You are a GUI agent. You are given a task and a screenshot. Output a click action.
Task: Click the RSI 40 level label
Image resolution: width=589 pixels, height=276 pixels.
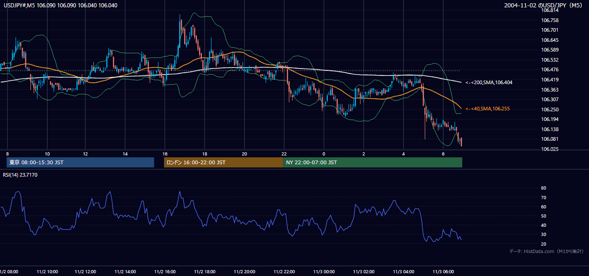(x=543, y=225)
